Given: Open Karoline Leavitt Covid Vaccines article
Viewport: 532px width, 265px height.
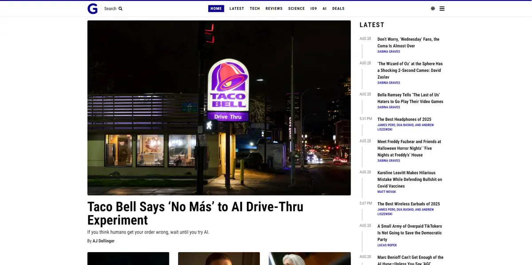Looking at the screenshot, I should 410,179.
